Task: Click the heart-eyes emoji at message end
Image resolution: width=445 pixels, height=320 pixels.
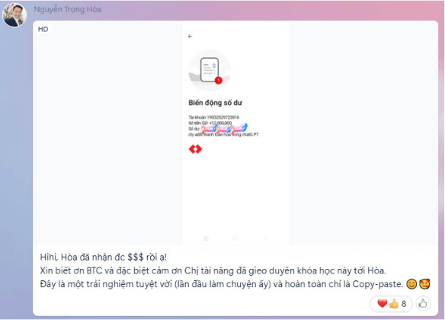Action: click(x=424, y=284)
